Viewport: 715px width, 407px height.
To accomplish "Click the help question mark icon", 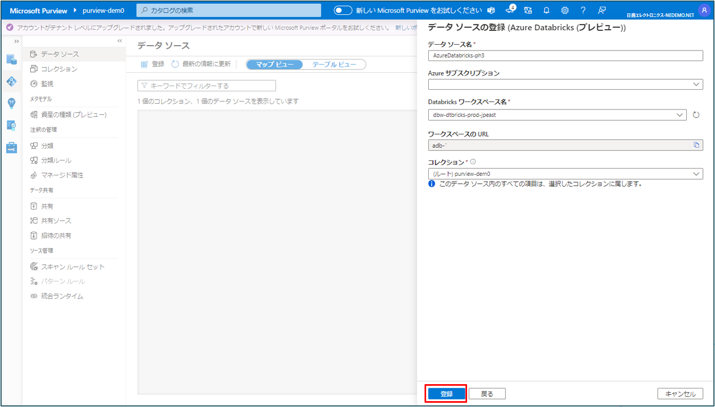I will 583,10.
